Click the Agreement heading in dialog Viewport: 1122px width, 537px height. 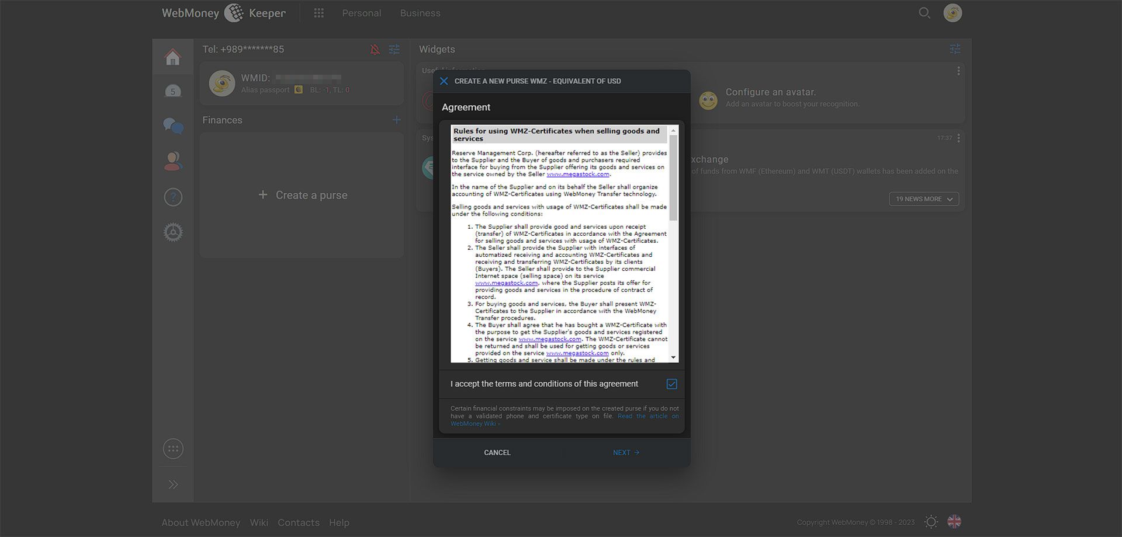coord(466,107)
